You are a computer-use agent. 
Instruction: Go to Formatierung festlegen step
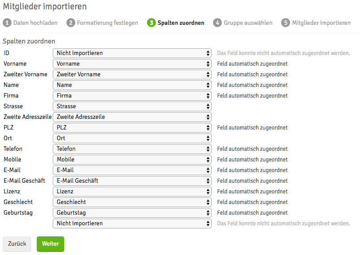click(107, 23)
